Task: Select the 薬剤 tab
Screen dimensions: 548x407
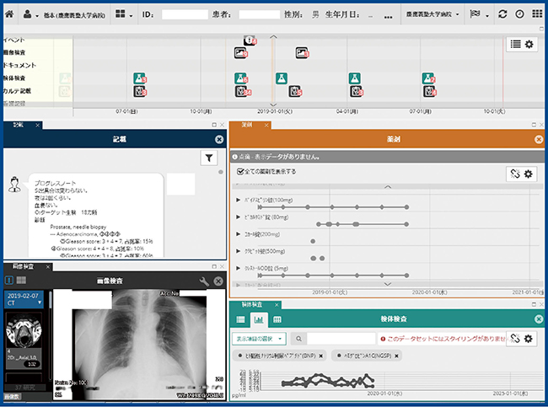Action: 245,125
